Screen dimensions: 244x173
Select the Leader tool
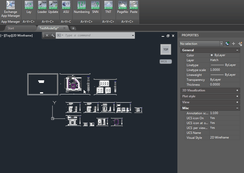click(42, 7)
